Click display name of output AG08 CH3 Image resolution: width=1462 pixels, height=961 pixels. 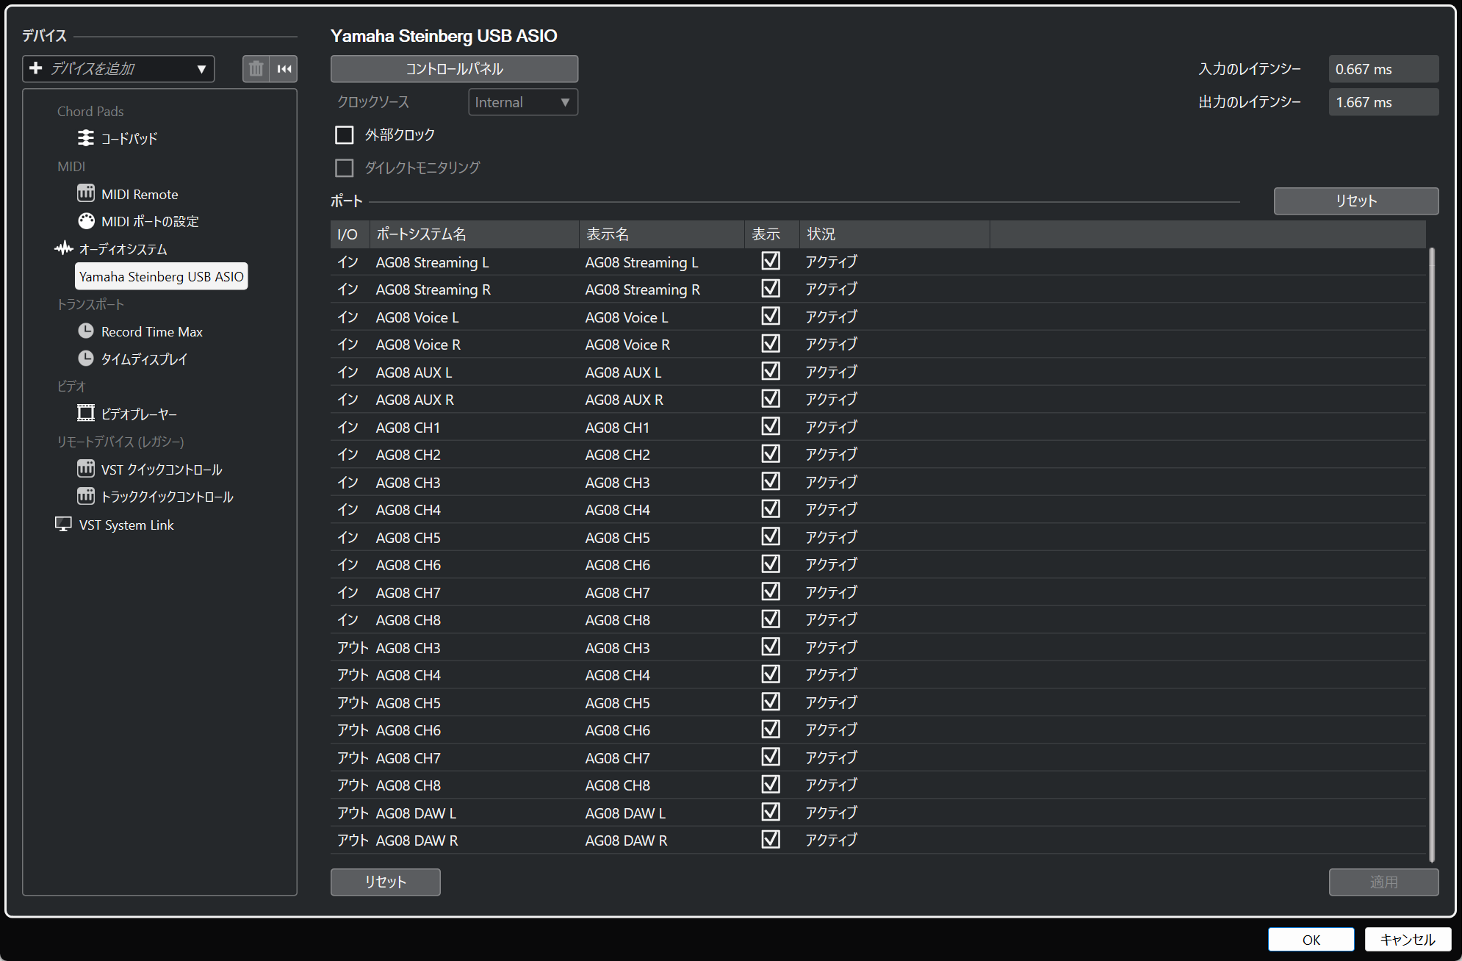click(x=617, y=648)
